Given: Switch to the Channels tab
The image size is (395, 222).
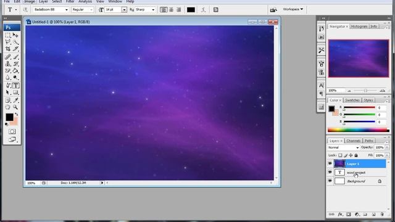Looking at the screenshot, I should click(x=353, y=141).
